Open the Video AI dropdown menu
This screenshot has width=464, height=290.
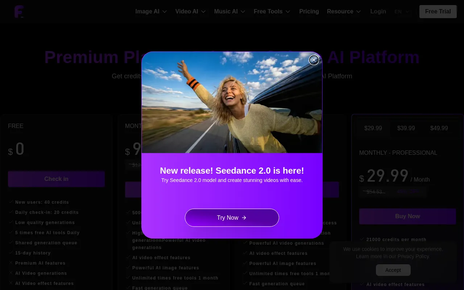[x=191, y=12]
